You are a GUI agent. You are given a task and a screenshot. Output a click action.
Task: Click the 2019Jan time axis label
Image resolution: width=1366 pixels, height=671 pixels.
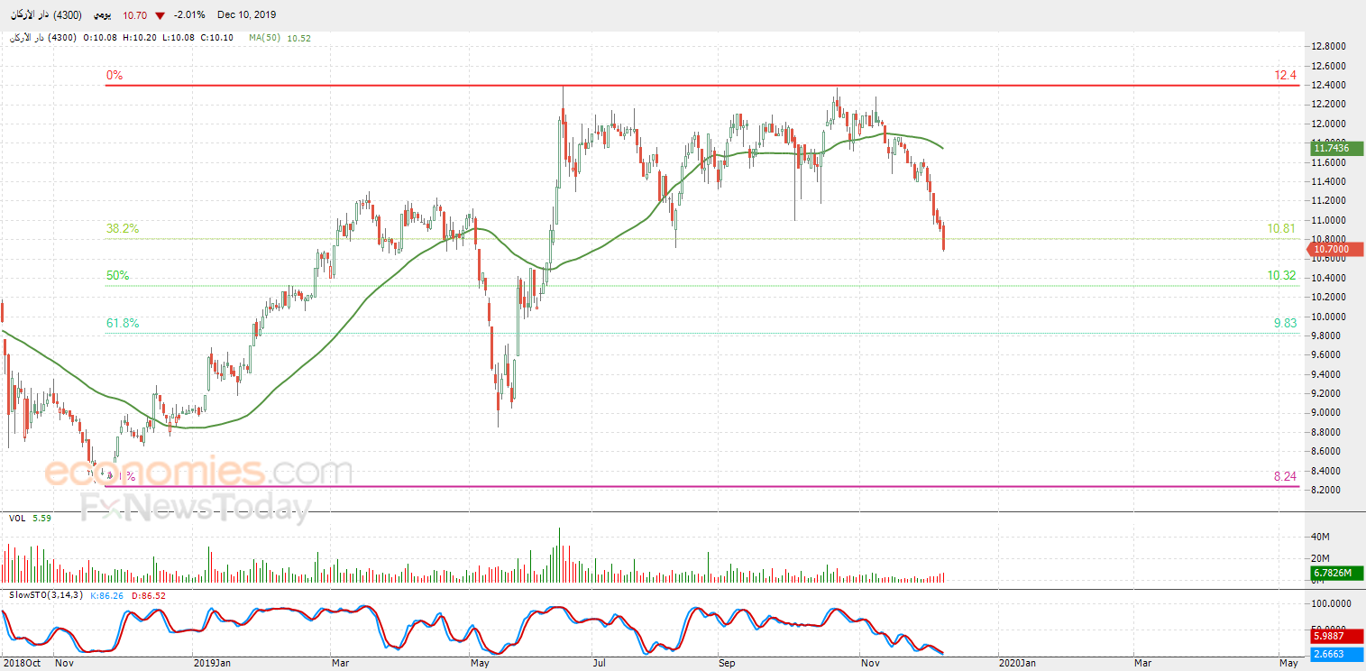(215, 664)
